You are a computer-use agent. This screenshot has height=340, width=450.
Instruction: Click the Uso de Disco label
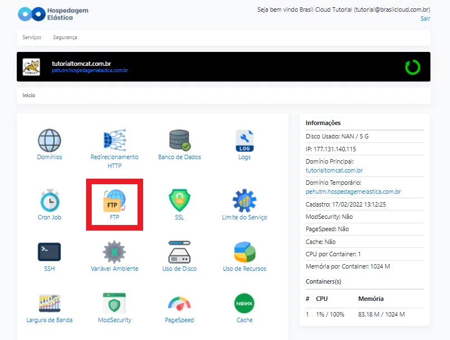[x=179, y=269]
